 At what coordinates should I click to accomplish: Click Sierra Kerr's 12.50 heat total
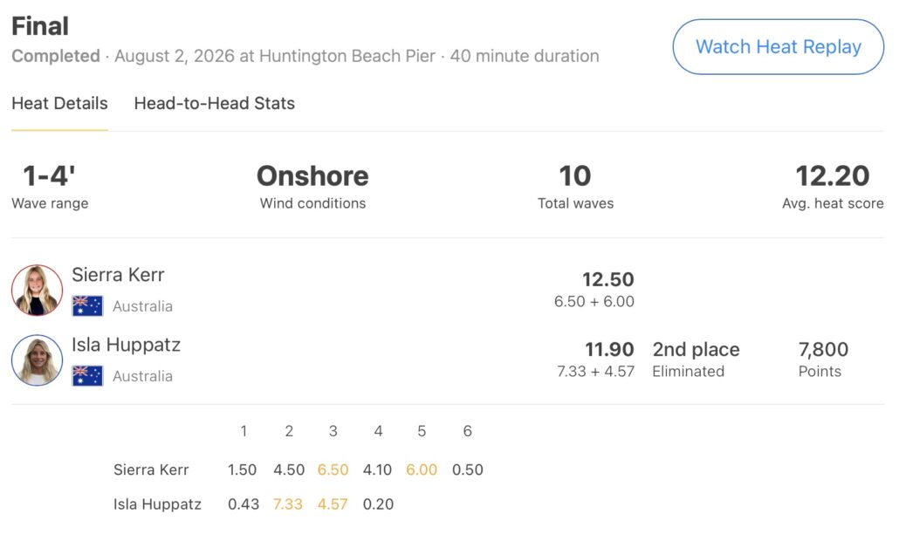pos(608,279)
